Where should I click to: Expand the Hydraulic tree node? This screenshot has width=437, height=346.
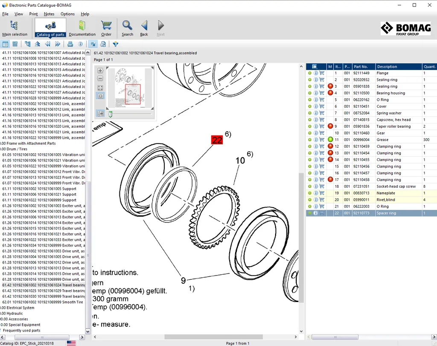point(12,314)
